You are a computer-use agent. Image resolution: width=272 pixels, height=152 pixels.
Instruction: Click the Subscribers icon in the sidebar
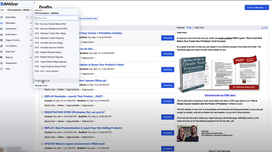[2, 34]
